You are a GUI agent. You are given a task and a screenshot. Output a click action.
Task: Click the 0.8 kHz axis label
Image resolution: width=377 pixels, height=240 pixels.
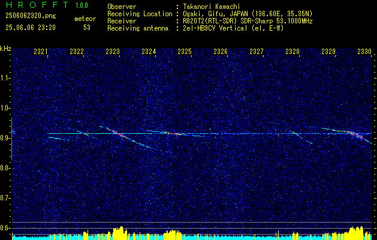pyautogui.click(x=5, y=168)
